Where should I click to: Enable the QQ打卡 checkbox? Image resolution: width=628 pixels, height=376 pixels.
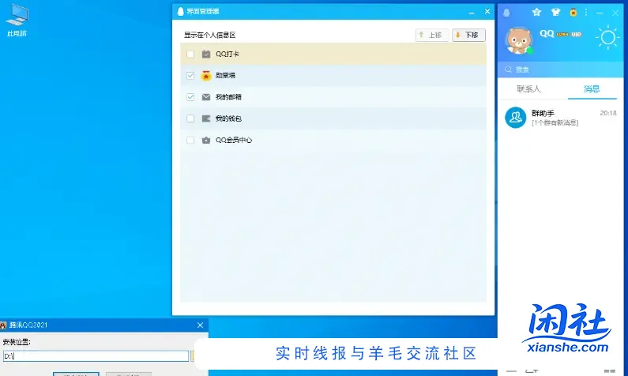pos(190,54)
